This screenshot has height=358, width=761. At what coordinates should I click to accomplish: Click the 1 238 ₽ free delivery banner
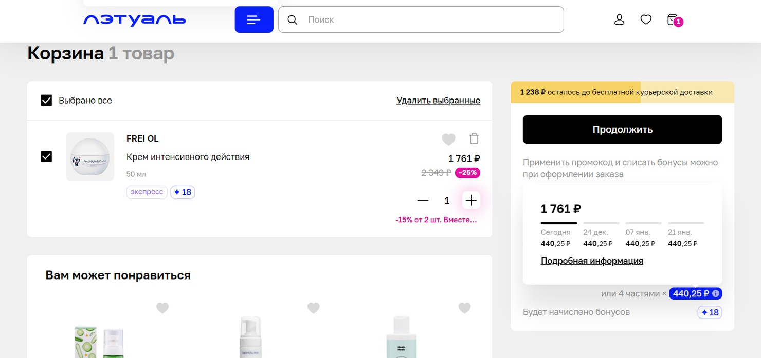(x=622, y=92)
